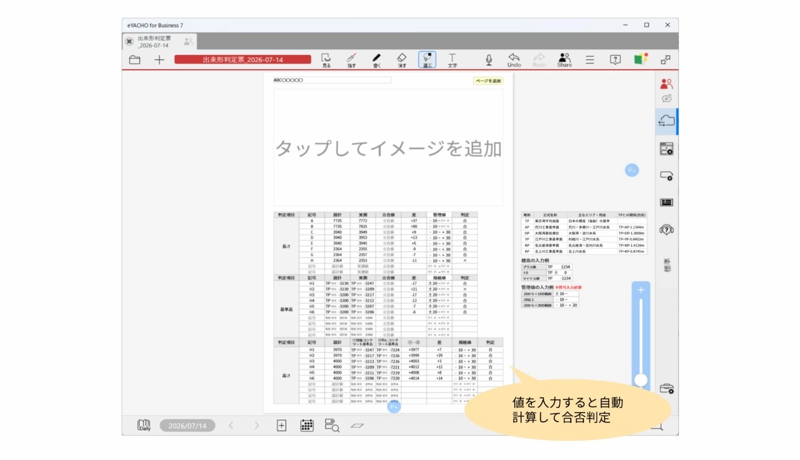Open the Share menu
Screen dimensions: 800x460
click(565, 59)
